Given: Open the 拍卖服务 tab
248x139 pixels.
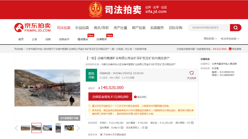Looking at the screenshot, I should point(157,28).
